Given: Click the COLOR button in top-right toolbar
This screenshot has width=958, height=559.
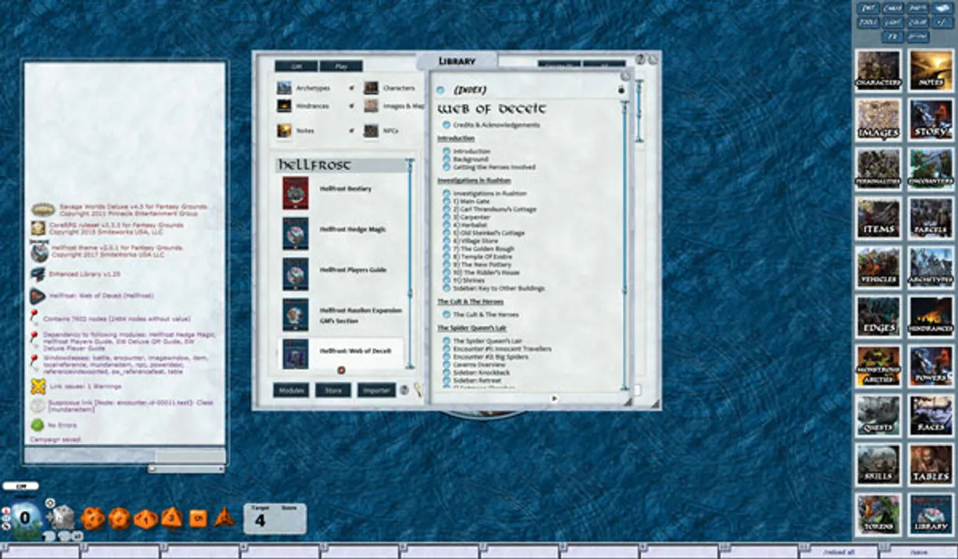Looking at the screenshot, I should point(918,23).
